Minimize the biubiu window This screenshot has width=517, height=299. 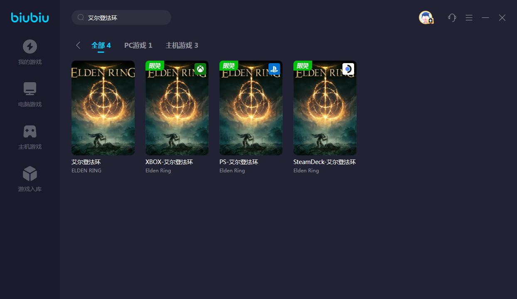click(485, 17)
